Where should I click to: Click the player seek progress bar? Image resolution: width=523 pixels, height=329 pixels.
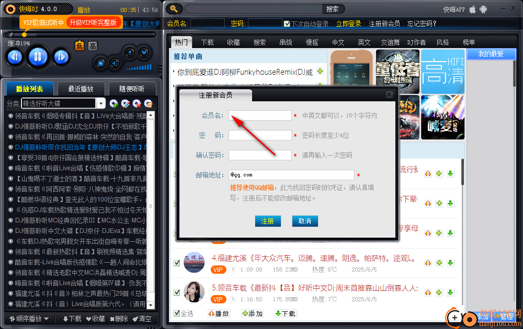click(x=79, y=34)
